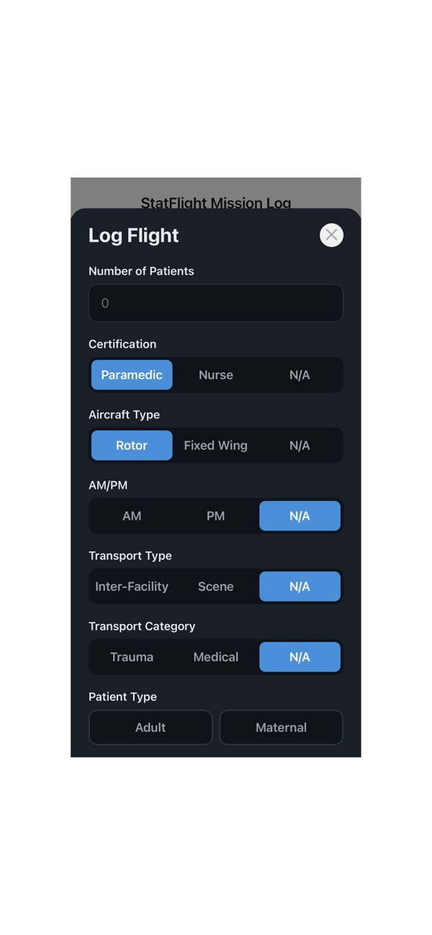Choose Scene transport type
Image resolution: width=432 pixels, height=935 pixels.
[216, 587]
